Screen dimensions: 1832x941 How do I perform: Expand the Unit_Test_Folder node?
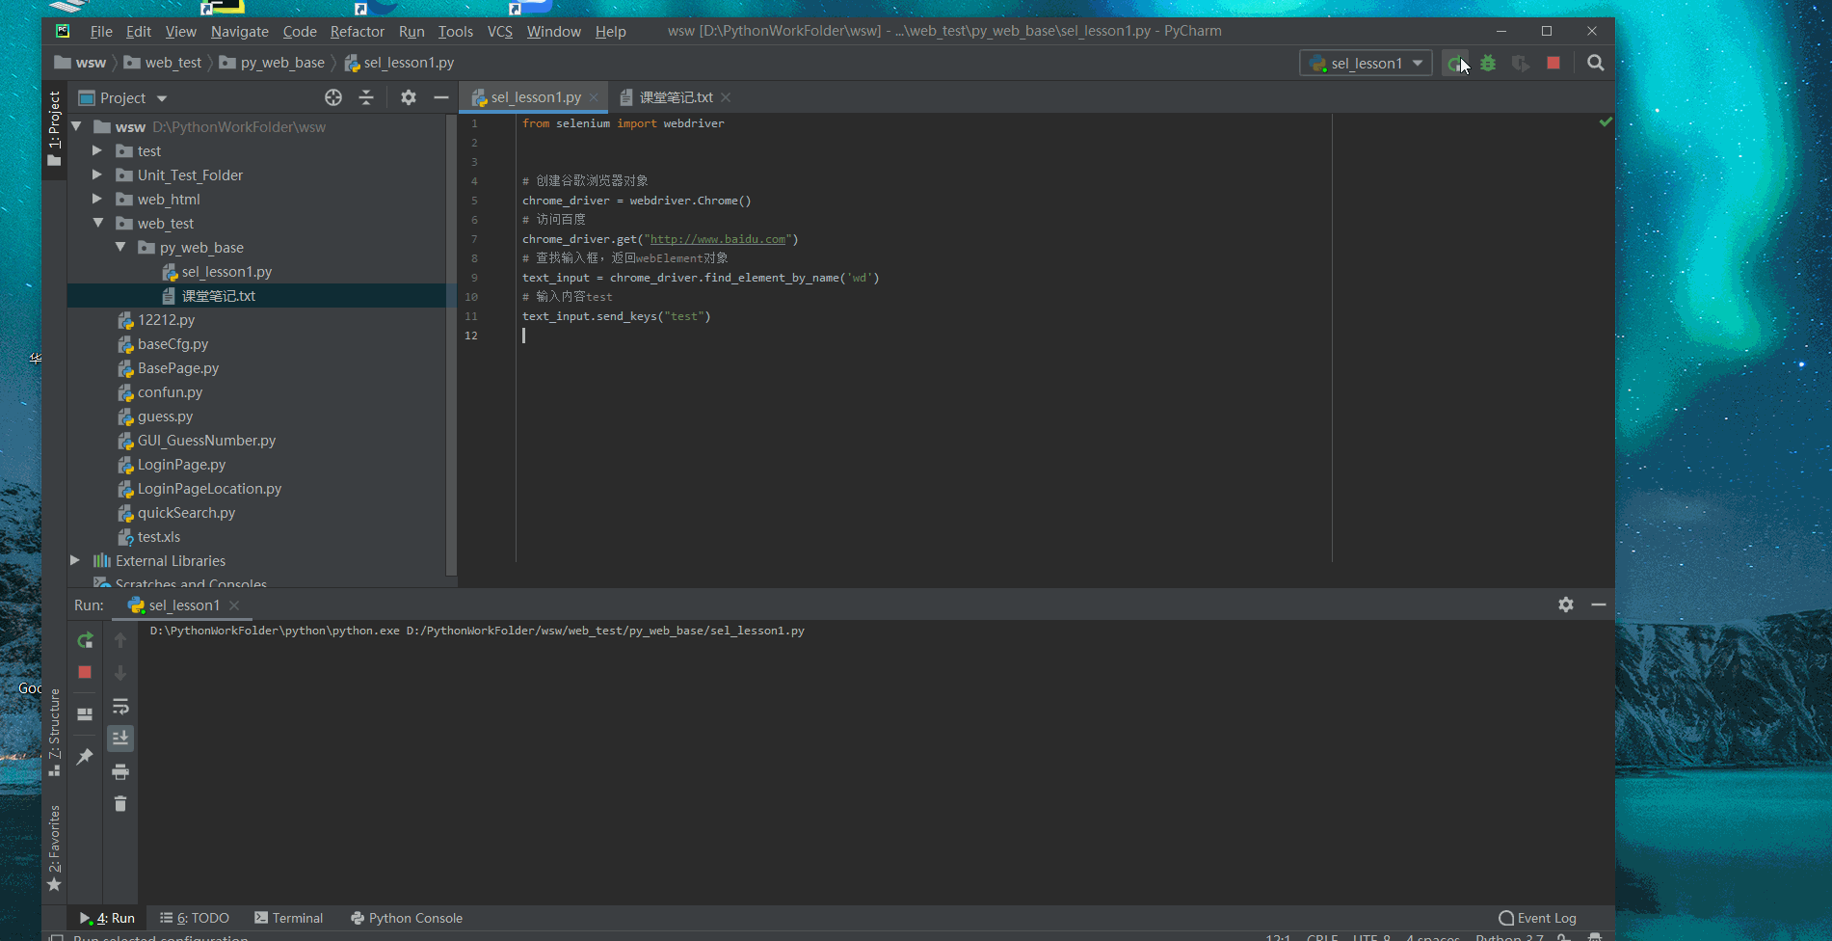click(96, 175)
